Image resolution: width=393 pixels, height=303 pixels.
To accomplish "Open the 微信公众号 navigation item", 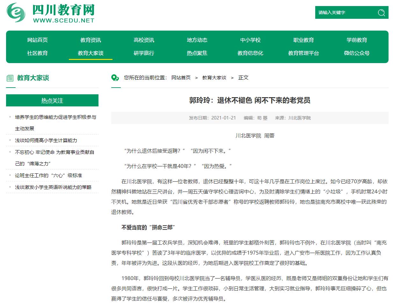I will click(357, 53).
